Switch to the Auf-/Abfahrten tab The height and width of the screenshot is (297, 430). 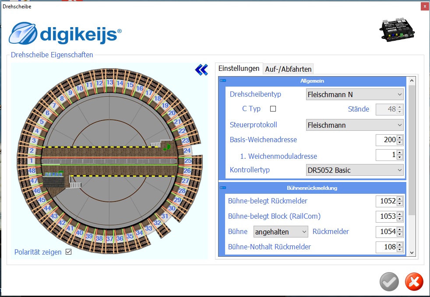coord(288,69)
